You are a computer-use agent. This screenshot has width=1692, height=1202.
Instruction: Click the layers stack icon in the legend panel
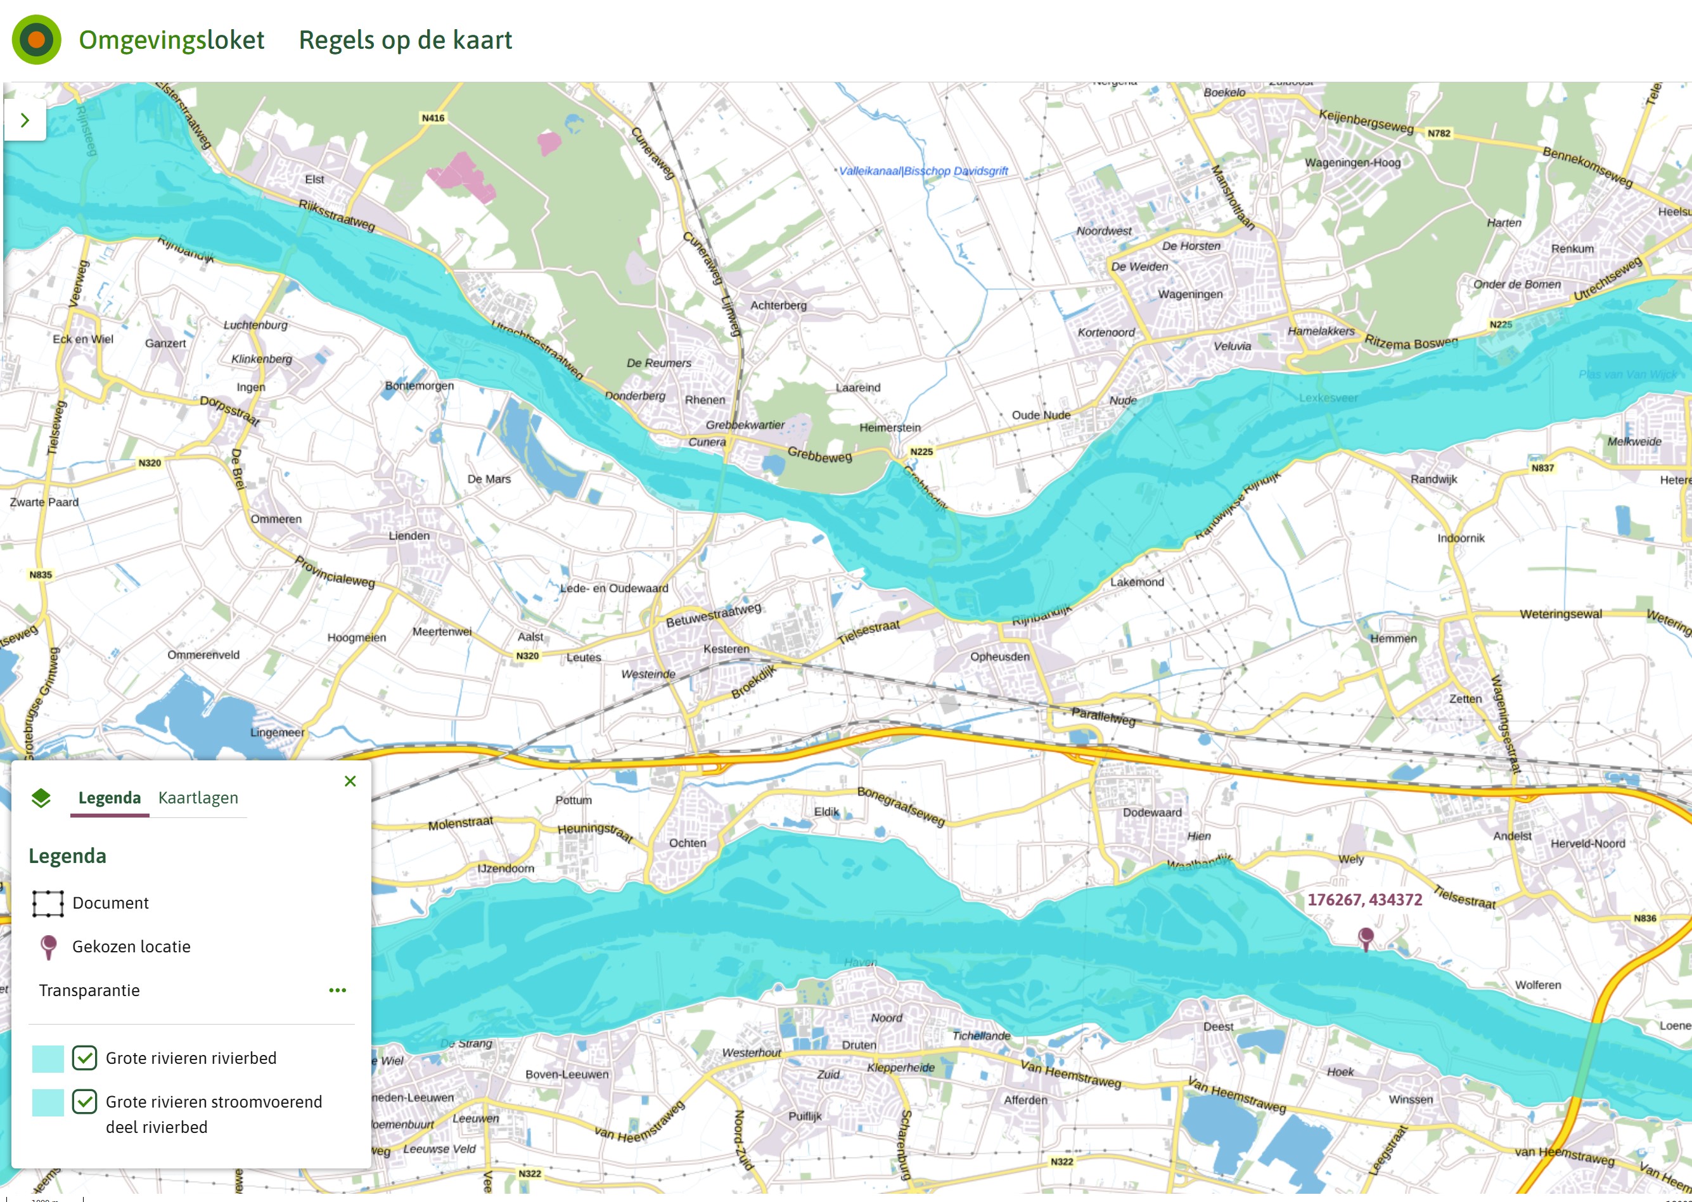[x=41, y=798]
